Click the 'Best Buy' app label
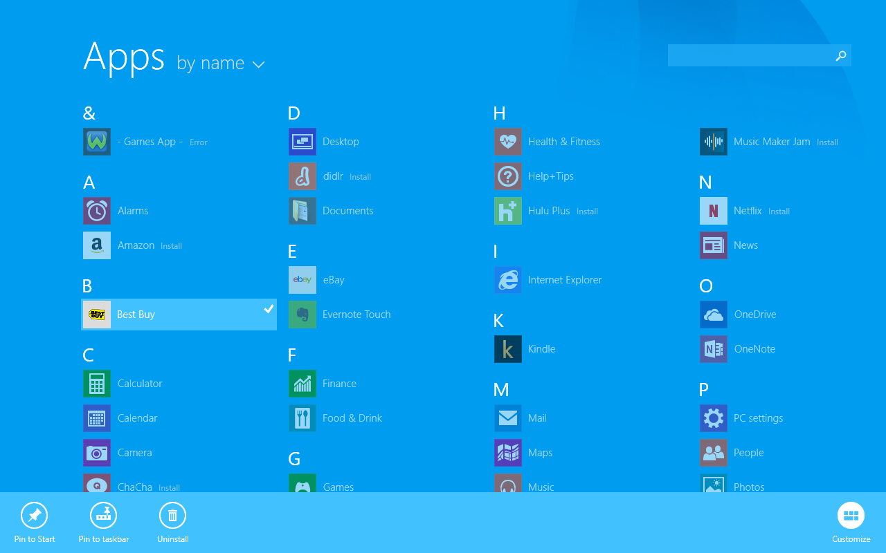Image resolution: width=886 pixels, height=553 pixels. tap(136, 315)
